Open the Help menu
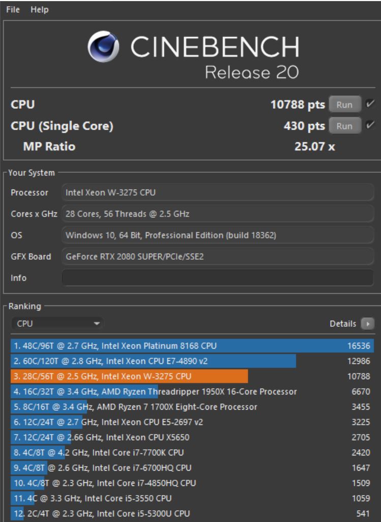The height and width of the screenshot is (522, 381). [x=39, y=10]
